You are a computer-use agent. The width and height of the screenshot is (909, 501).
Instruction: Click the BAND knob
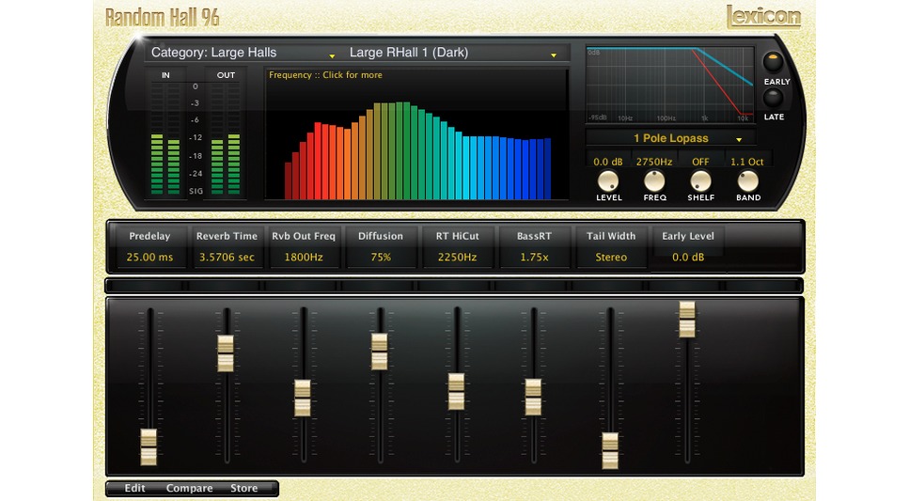click(x=748, y=181)
